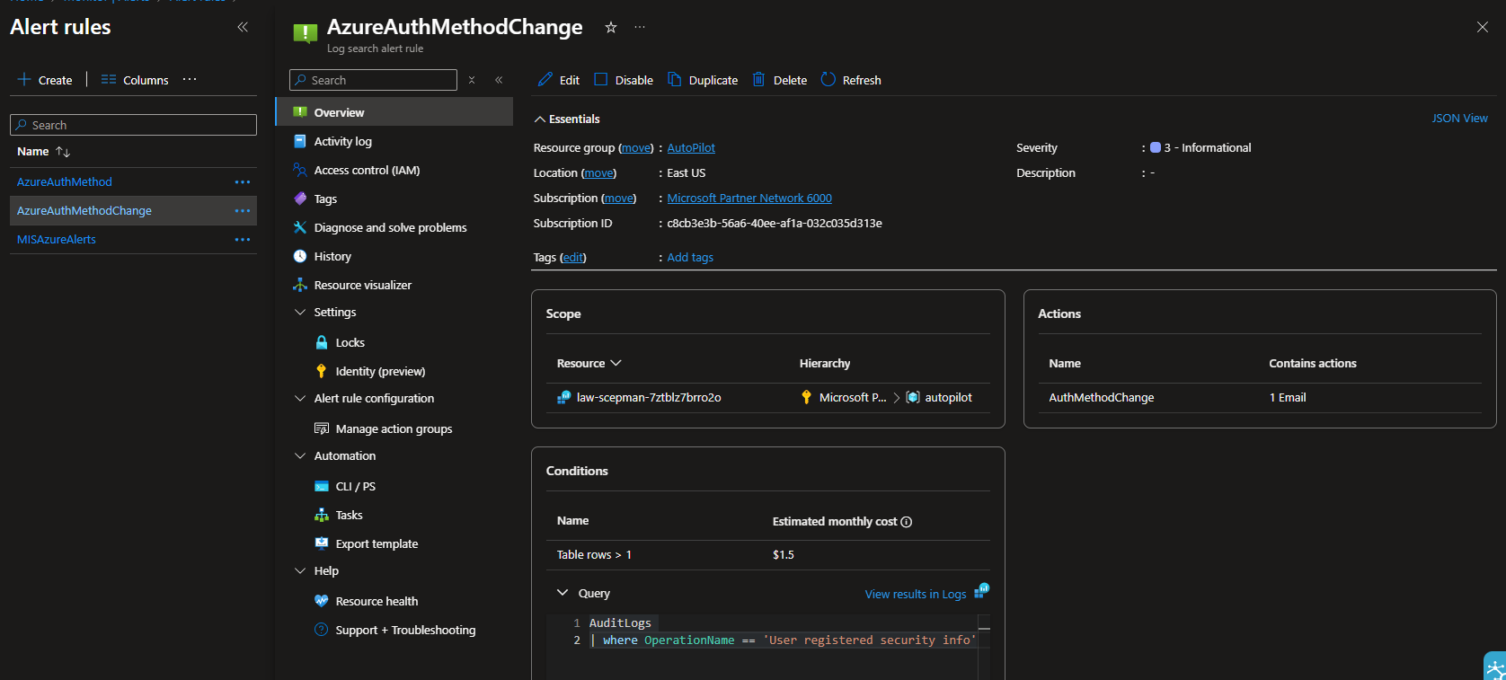The height and width of the screenshot is (680, 1506).
Task: Collapse the Alert rules panel
Action: [243, 27]
